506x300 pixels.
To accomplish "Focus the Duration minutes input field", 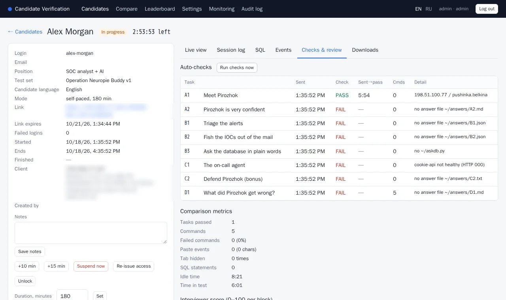I will [x=72, y=296].
